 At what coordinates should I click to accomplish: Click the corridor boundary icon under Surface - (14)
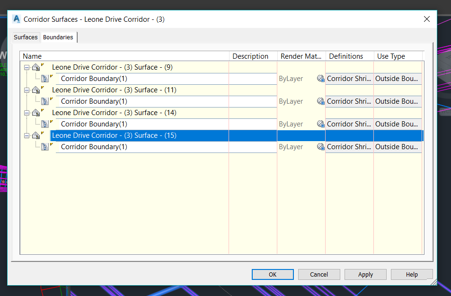[44, 124]
